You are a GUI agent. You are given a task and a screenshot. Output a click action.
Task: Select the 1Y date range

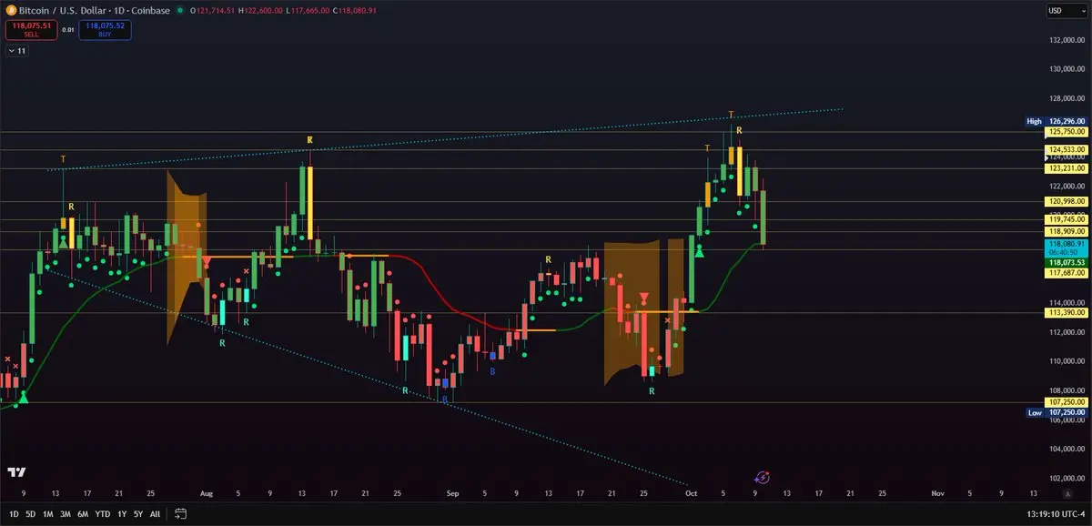click(122, 514)
